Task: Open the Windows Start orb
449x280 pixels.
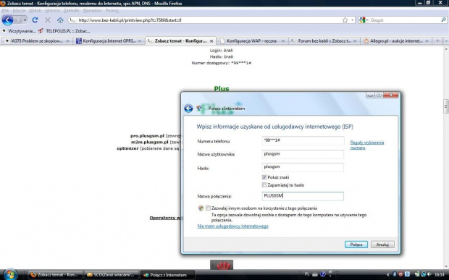Action: point(10,274)
